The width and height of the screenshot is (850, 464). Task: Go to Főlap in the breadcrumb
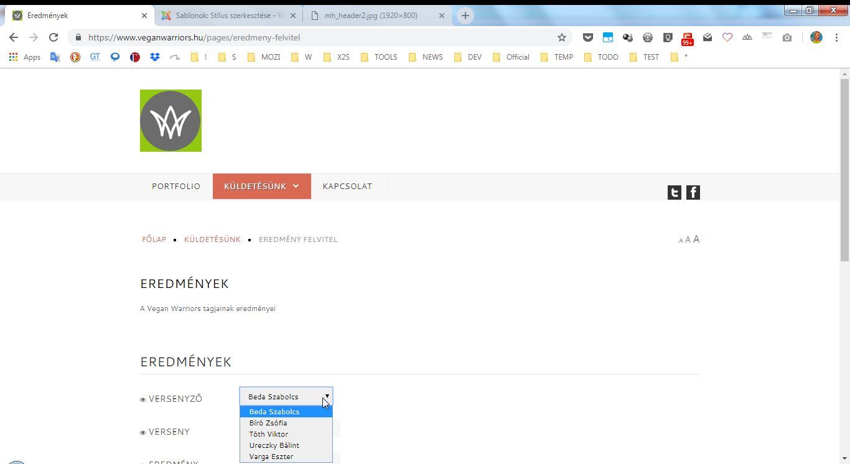click(154, 239)
